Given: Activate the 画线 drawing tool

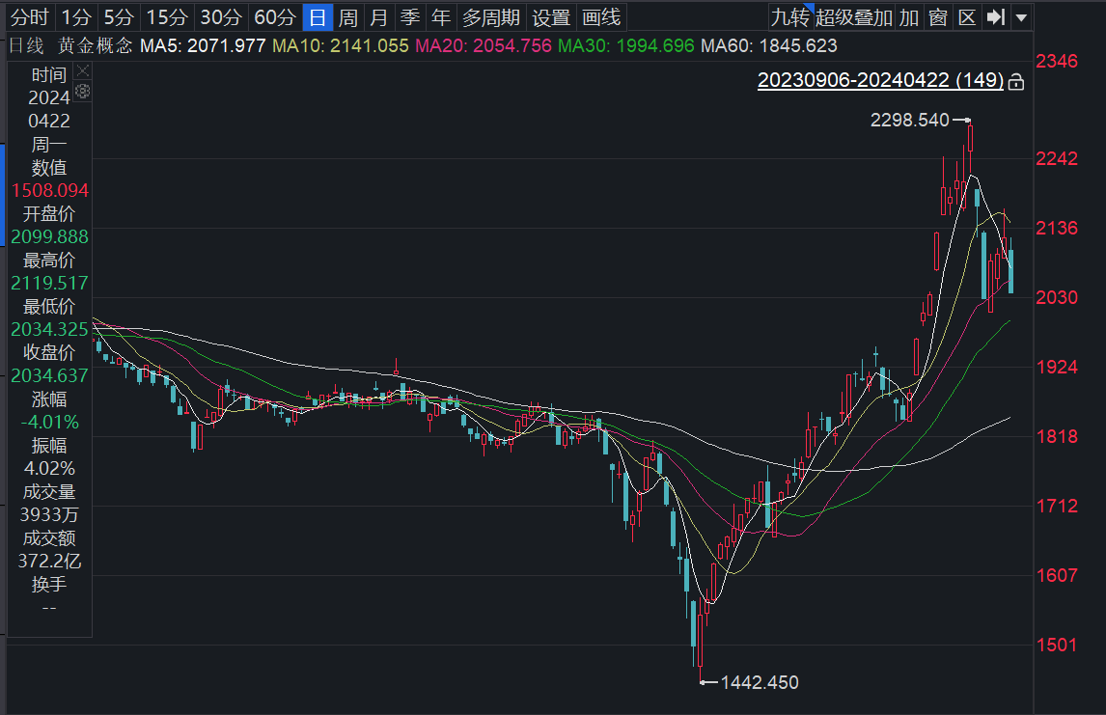Looking at the screenshot, I should [601, 17].
